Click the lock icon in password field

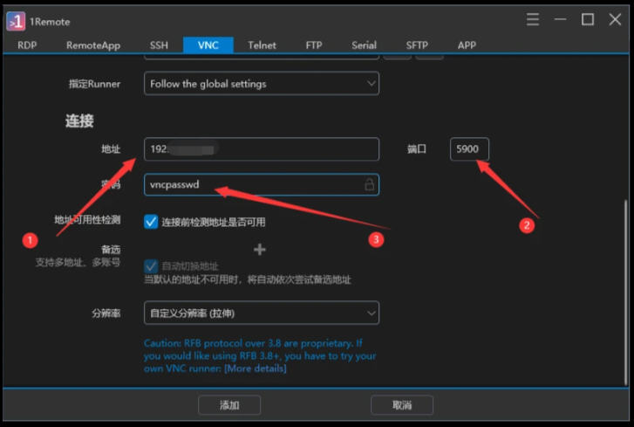369,184
